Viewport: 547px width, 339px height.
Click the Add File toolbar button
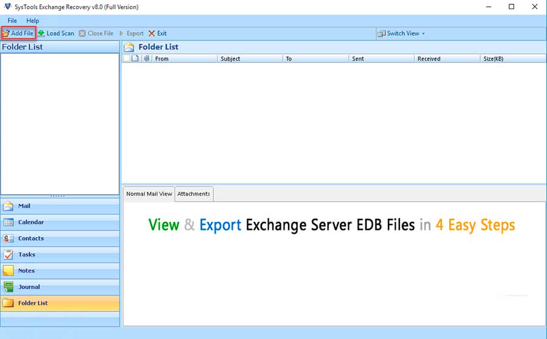18,33
